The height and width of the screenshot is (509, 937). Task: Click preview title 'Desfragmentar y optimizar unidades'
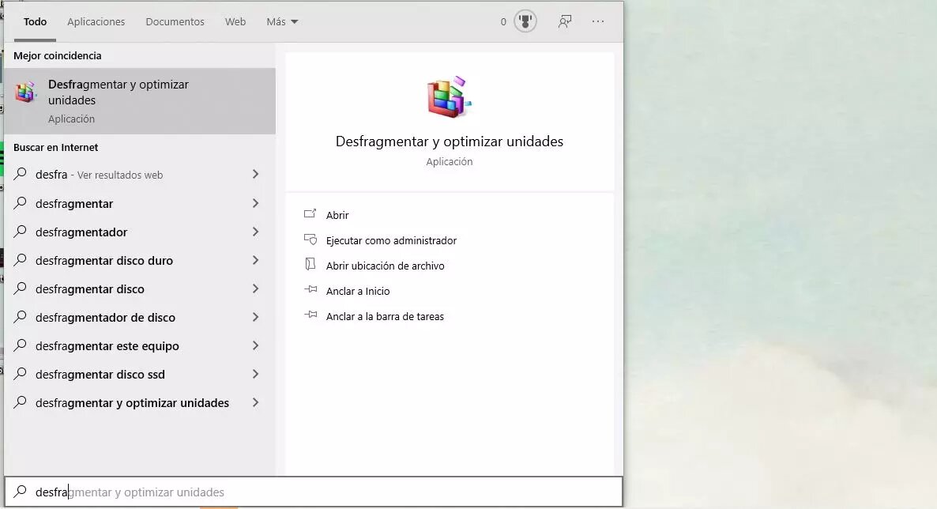tap(450, 141)
